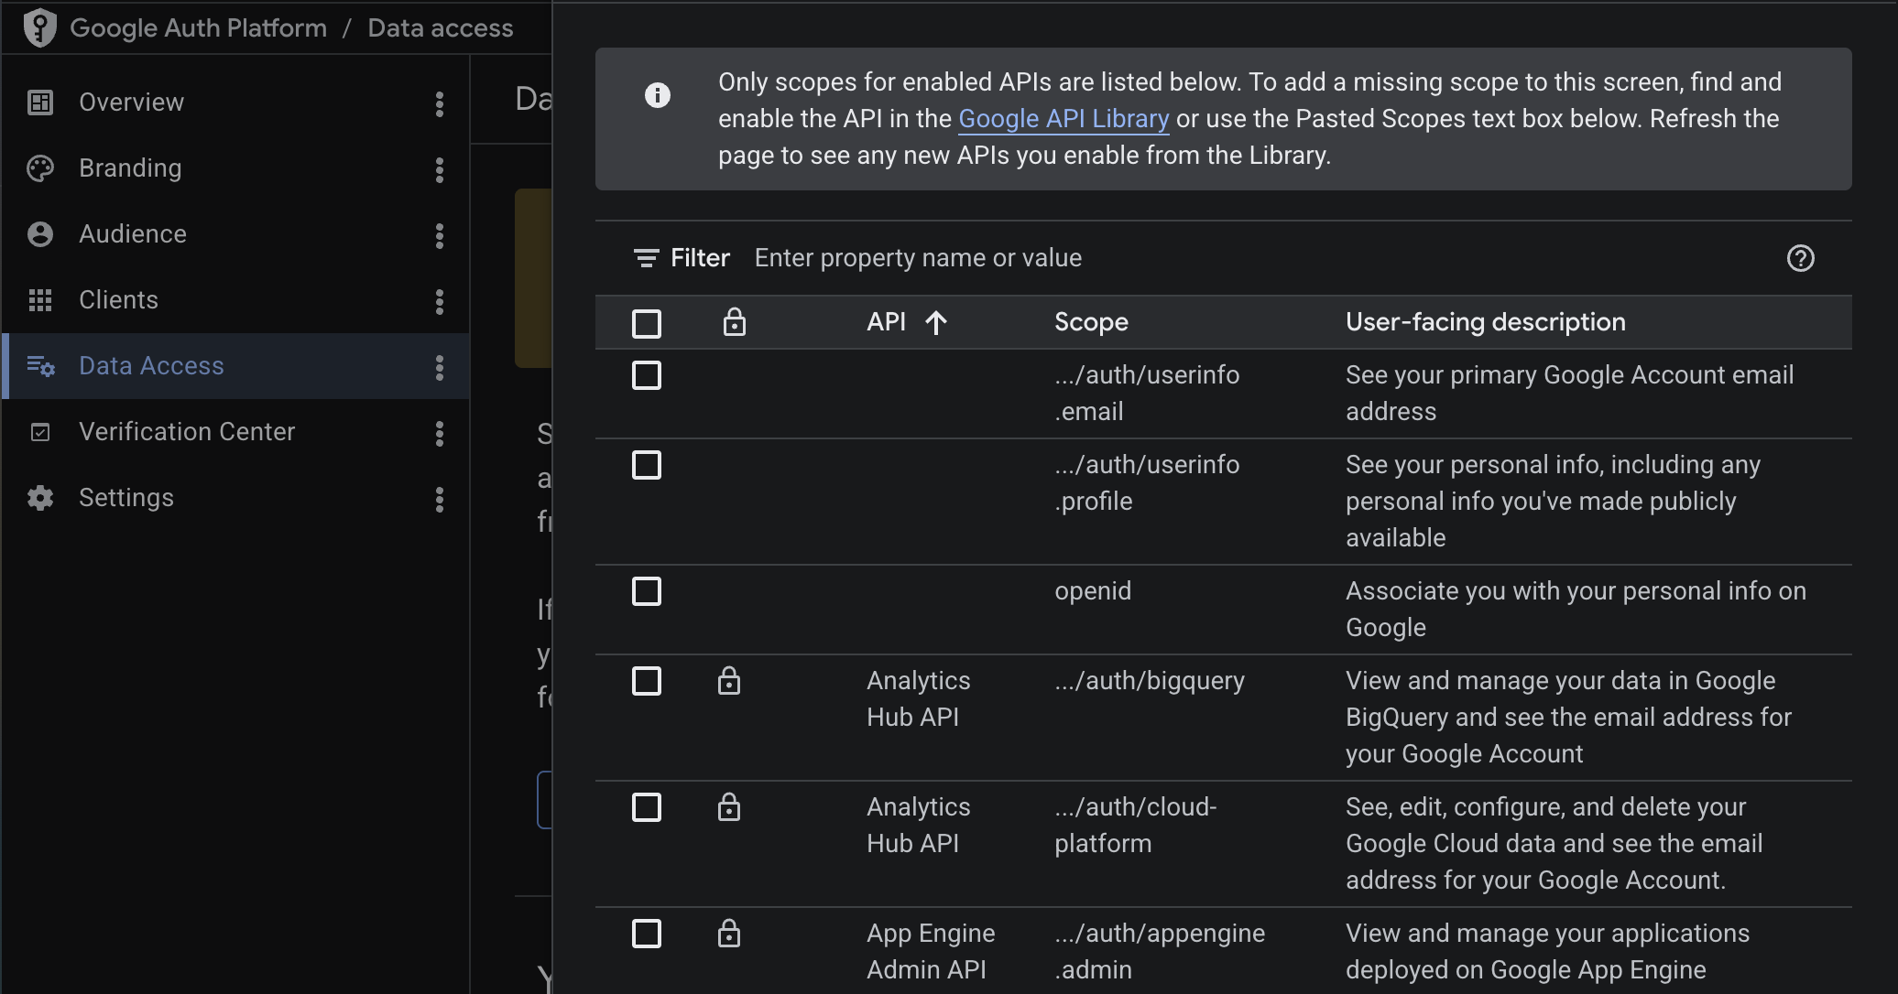Viewport: 1898px width, 994px height.
Task: Check the .../auth/userinfo.email scope checkbox
Action: coord(647,375)
